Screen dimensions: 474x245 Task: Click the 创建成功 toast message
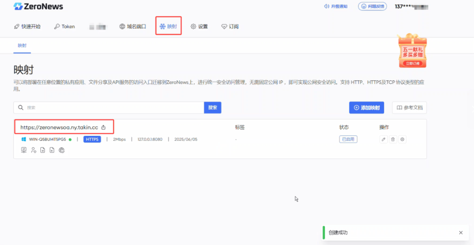point(338,233)
